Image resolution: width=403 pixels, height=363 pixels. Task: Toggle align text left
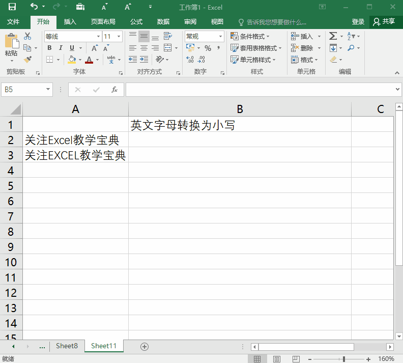[133, 48]
